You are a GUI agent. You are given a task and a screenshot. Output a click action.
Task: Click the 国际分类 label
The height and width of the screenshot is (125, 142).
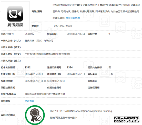coord(92,34)
